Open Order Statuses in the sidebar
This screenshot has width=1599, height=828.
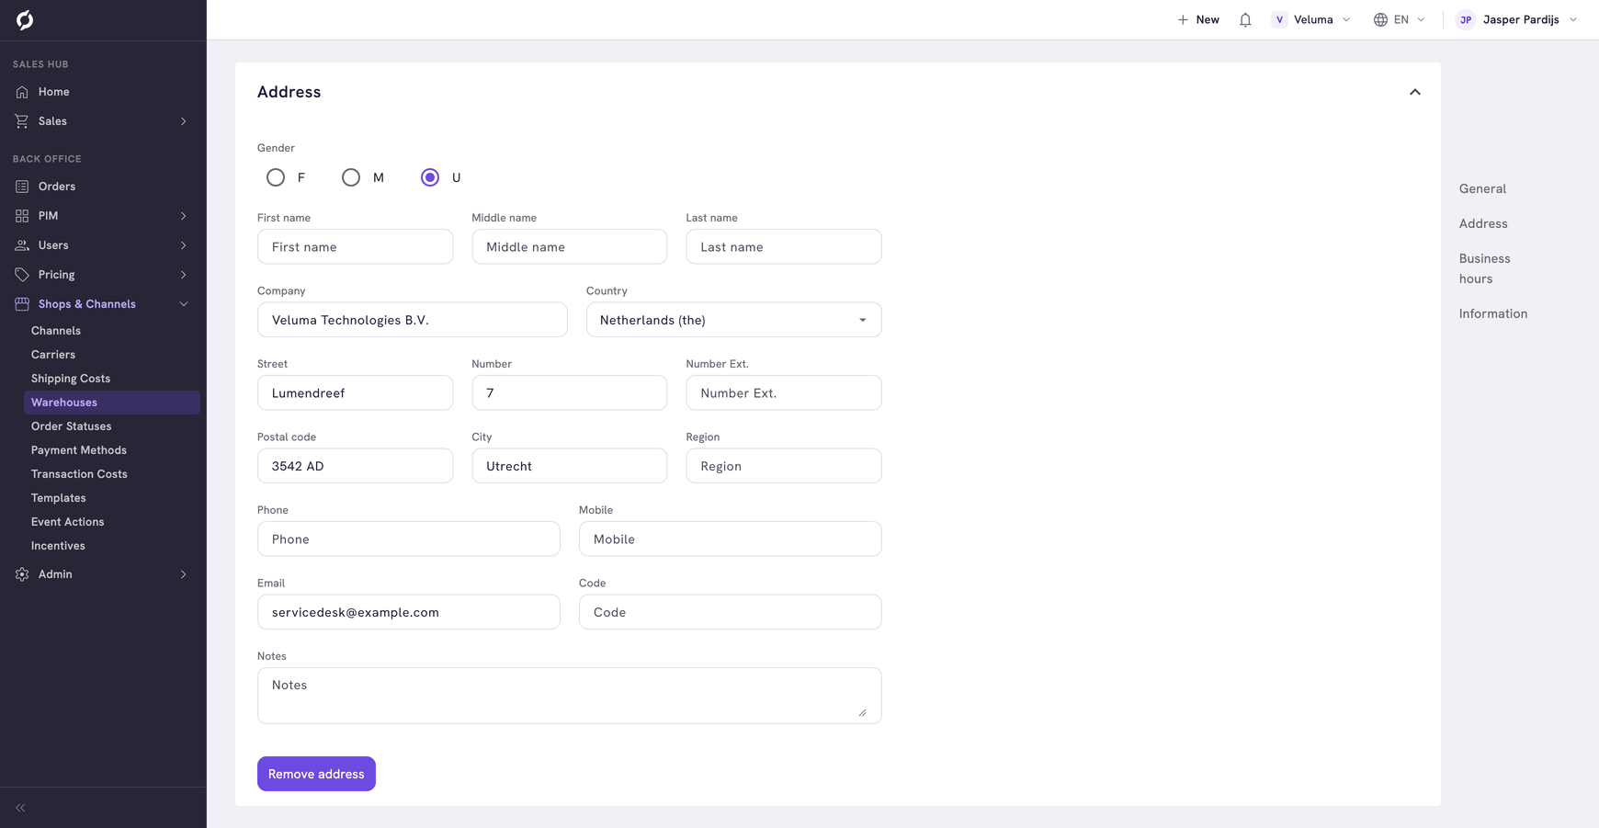[72, 426]
